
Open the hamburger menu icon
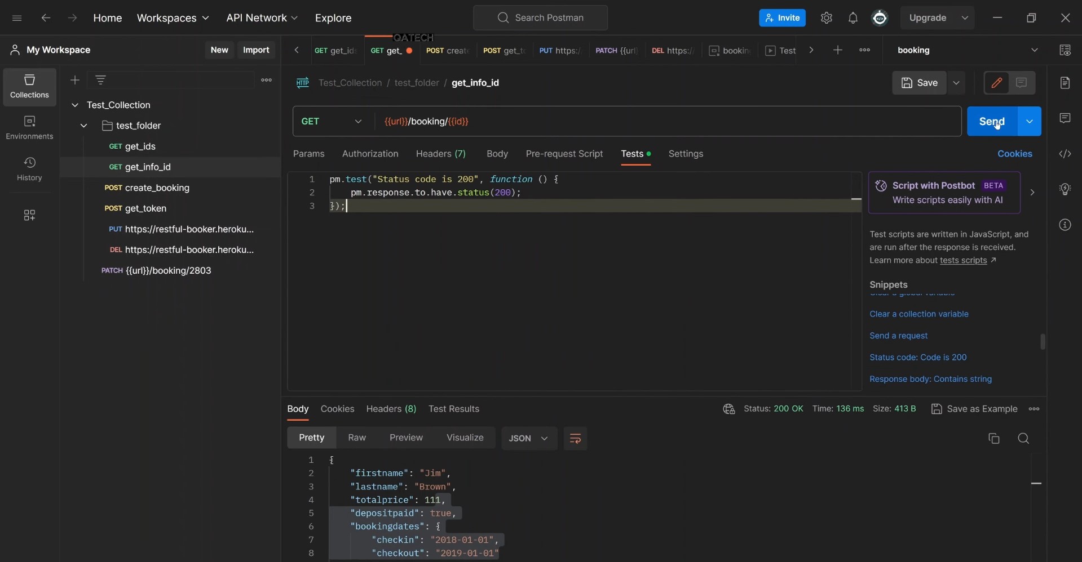tap(17, 18)
